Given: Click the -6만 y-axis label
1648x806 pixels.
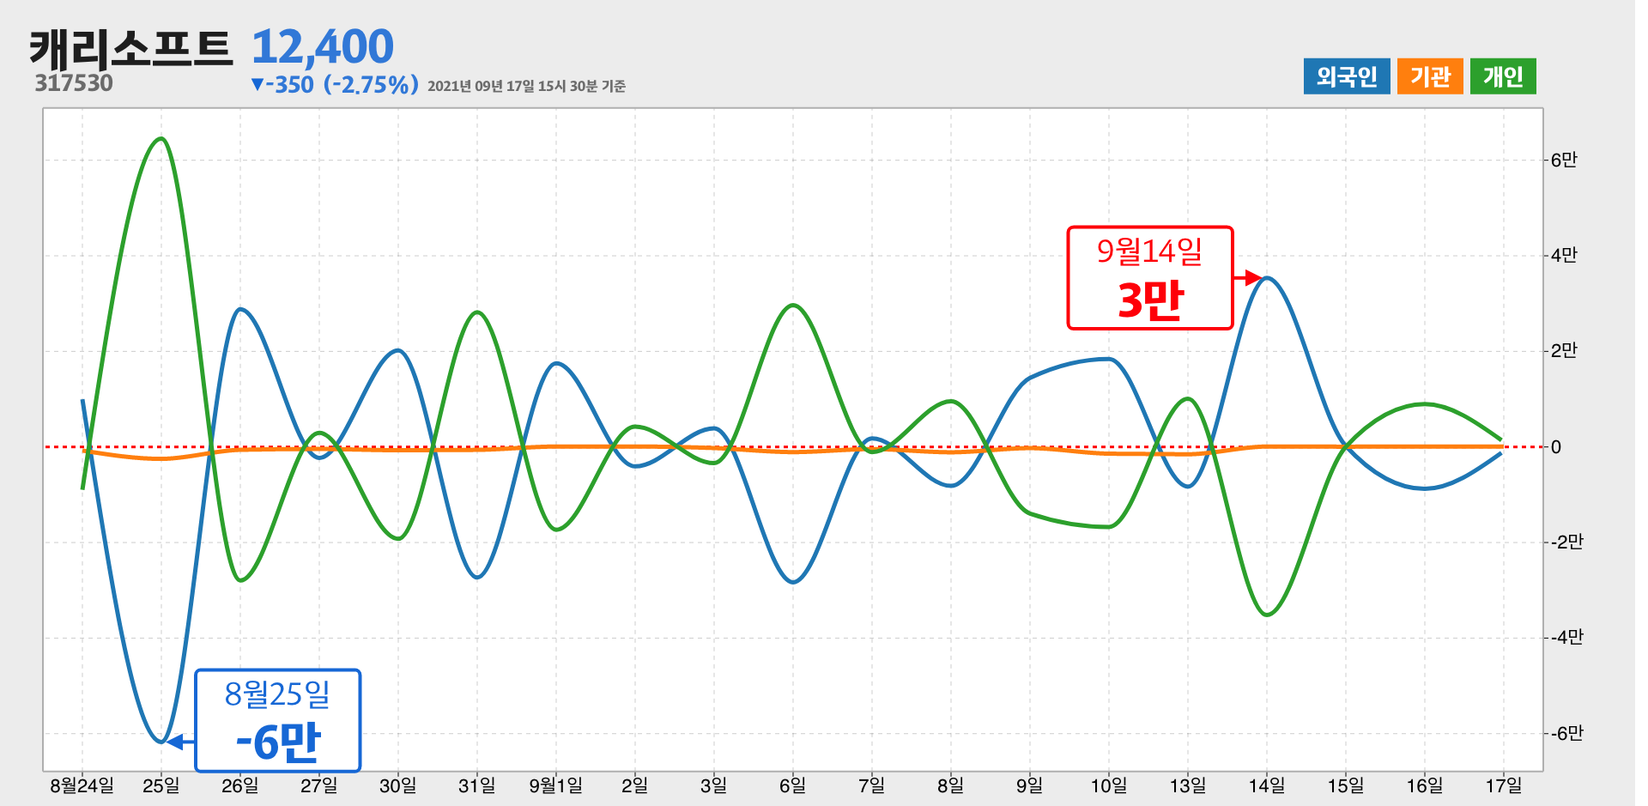Looking at the screenshot, I should [1566, 733].
